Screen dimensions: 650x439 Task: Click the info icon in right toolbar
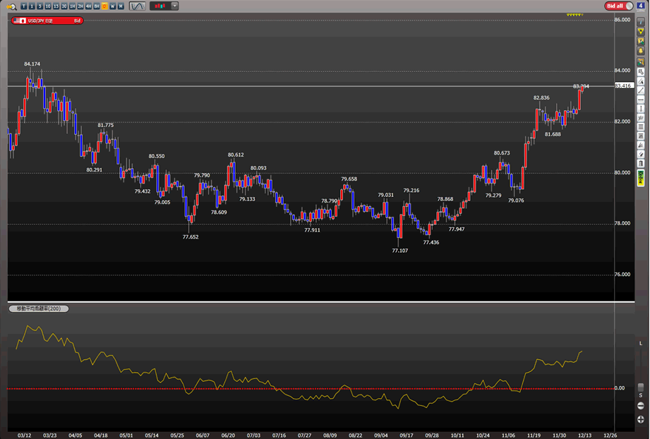coord(641,21)
